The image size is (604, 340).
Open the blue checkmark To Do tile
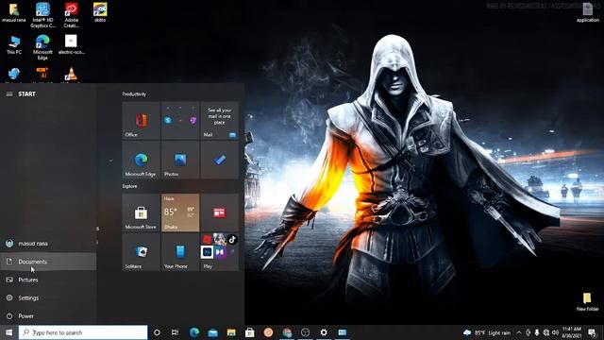pos(220,160)
